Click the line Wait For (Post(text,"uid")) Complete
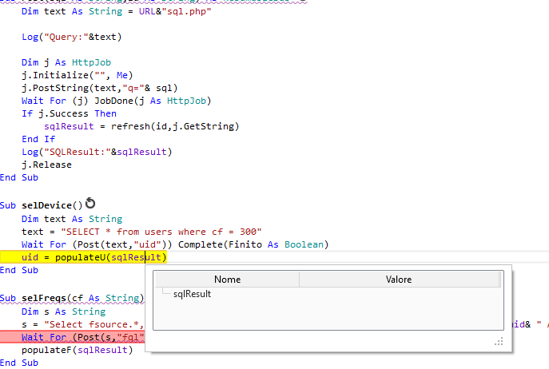The image size is (549, 369). tap(175, 244)
